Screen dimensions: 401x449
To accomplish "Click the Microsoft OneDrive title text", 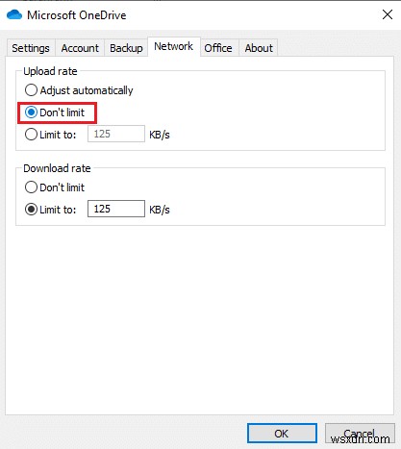I will tap(77, 15).
